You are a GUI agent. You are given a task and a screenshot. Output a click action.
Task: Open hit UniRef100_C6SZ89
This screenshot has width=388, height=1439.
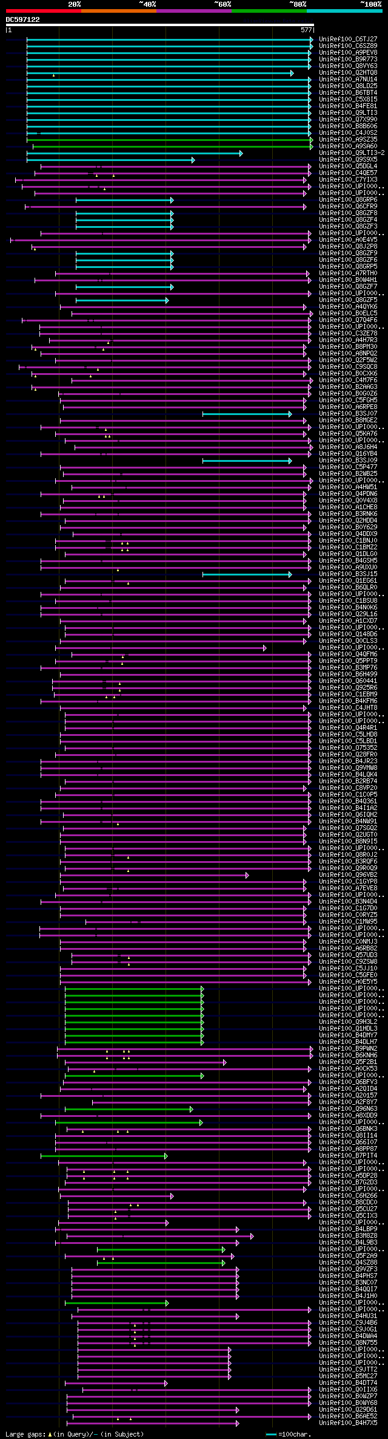pos(348,46)
